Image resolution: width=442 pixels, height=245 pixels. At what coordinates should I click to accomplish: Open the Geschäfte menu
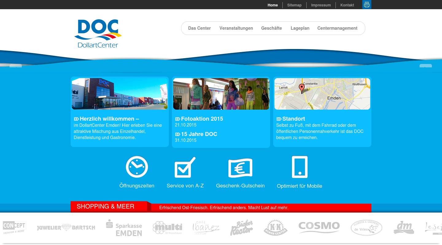click(x=272, y=28)
